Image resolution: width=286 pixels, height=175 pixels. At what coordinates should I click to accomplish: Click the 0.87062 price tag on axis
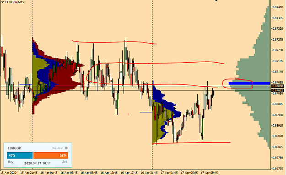click(x=278, y=90)
